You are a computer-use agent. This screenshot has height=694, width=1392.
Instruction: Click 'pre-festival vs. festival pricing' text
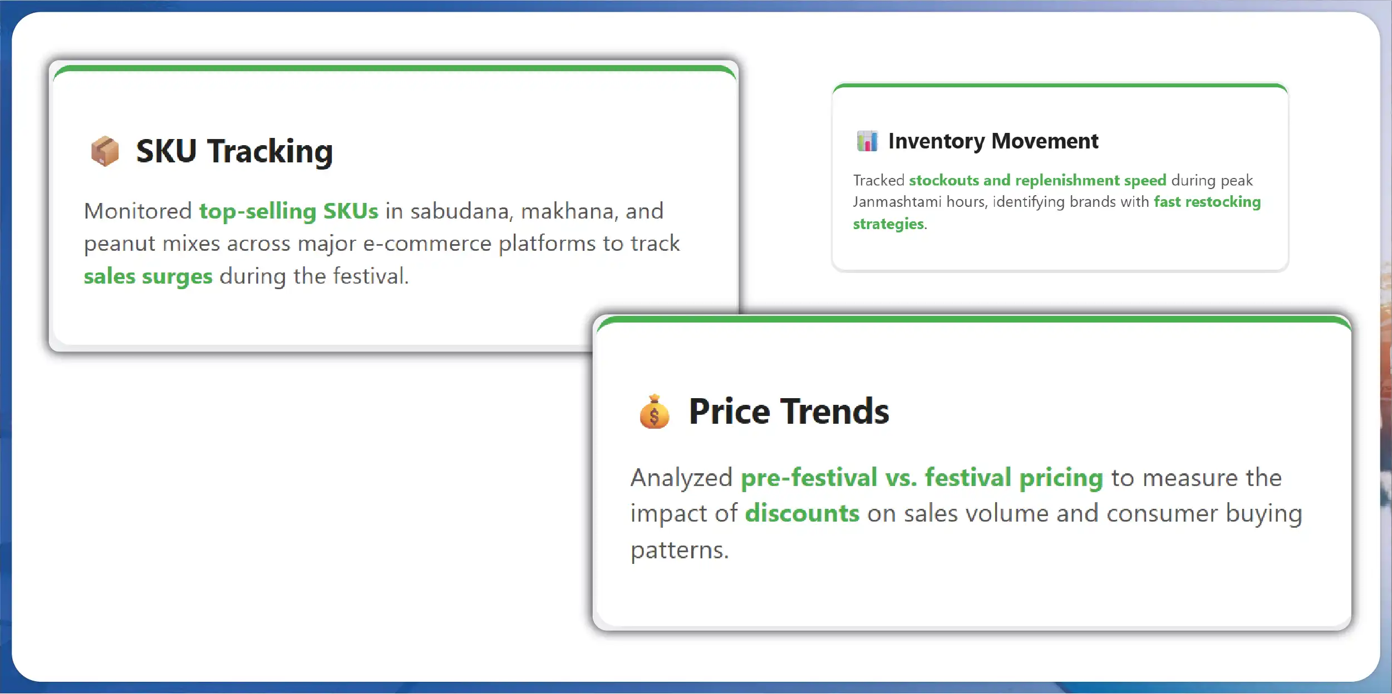921,478
